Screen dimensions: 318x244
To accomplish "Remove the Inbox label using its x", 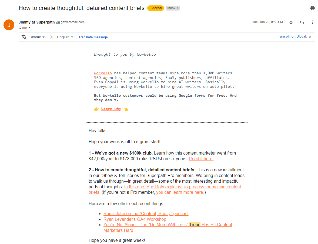I will click(178, 8).
